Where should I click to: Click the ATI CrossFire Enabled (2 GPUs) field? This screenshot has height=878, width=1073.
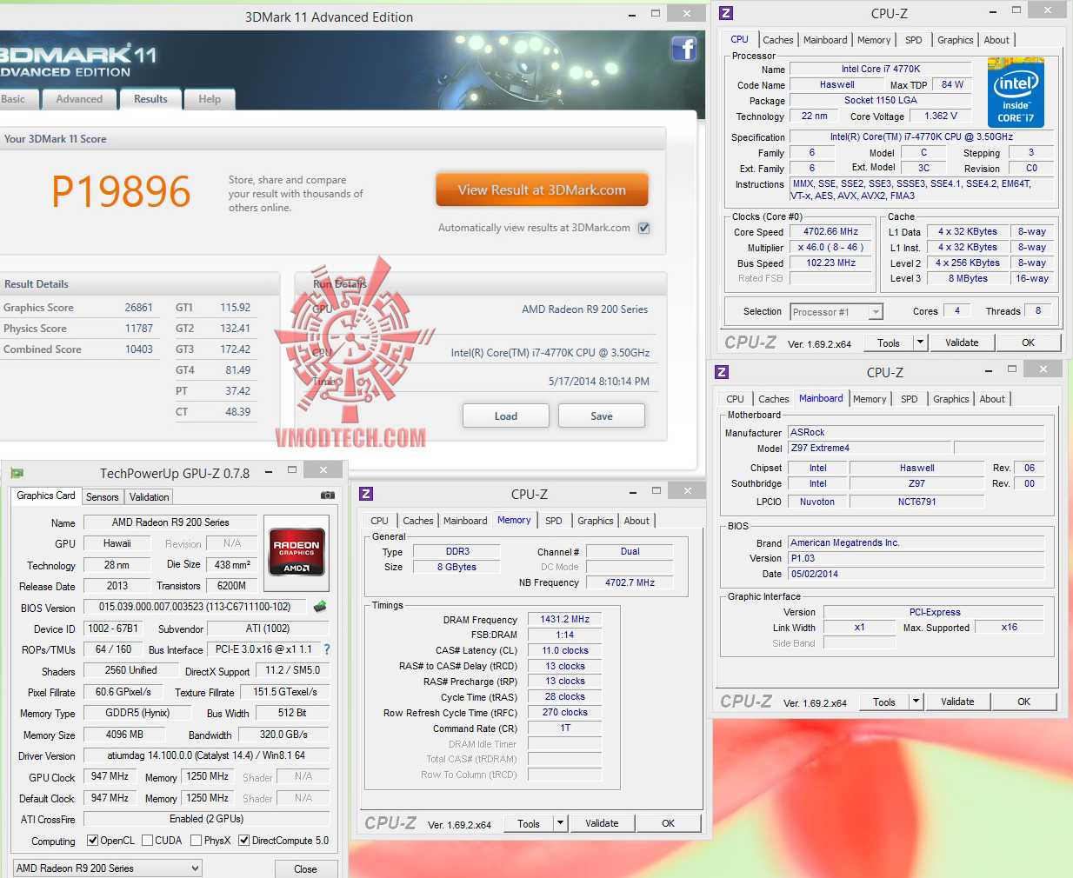pyautogui.click(x=206, y=819)
